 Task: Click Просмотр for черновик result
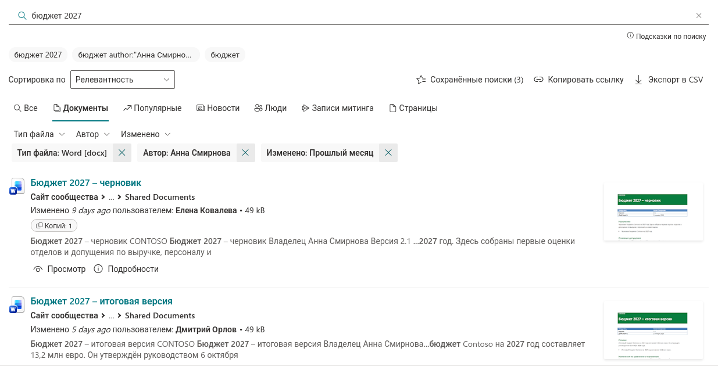pos(59,269)
